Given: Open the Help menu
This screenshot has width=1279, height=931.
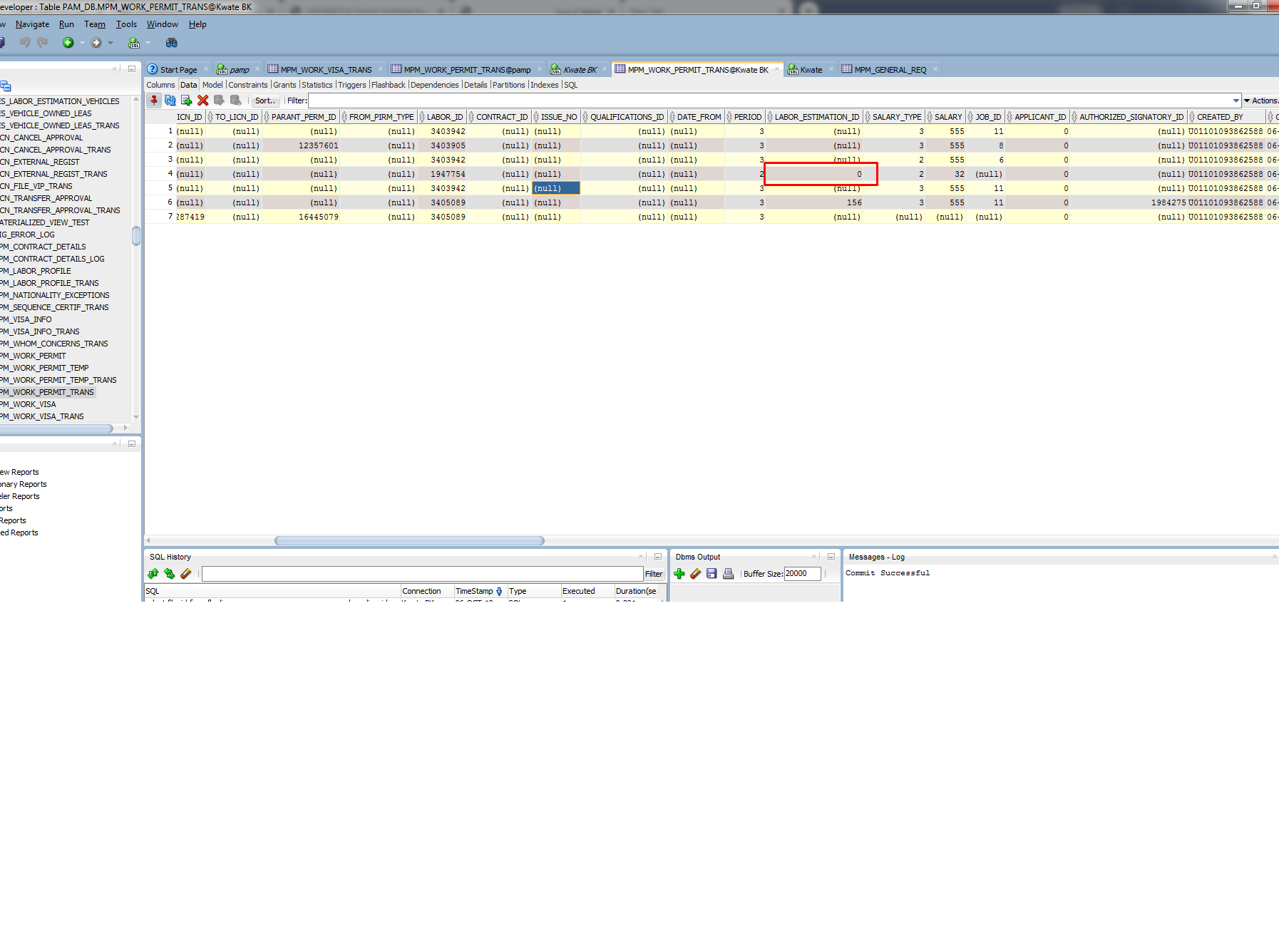Looking at the screenshot, I should pos(197,24).
